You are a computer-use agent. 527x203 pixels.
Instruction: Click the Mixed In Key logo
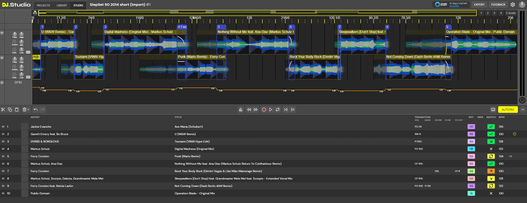[x=441, y=5]
